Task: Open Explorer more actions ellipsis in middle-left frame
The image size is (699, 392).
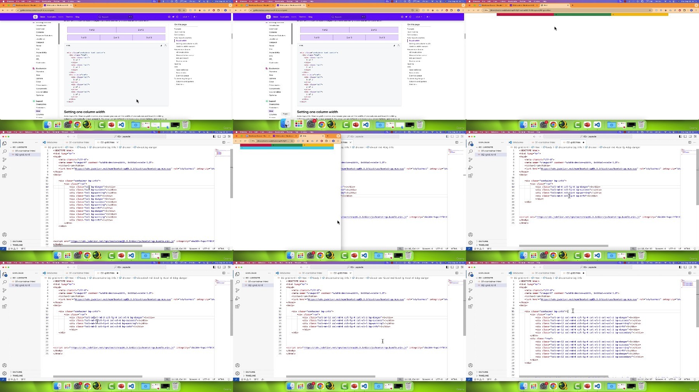Action: click(x=37, y=142)
